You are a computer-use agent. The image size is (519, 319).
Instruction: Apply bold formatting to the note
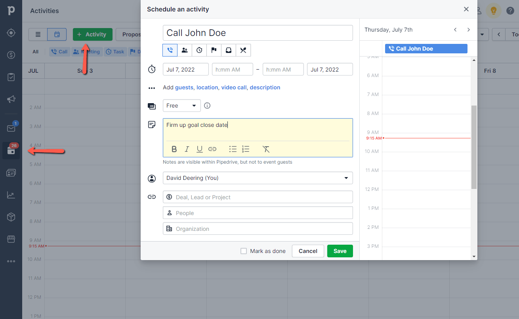pyautogui.click(x=174, y=149)
